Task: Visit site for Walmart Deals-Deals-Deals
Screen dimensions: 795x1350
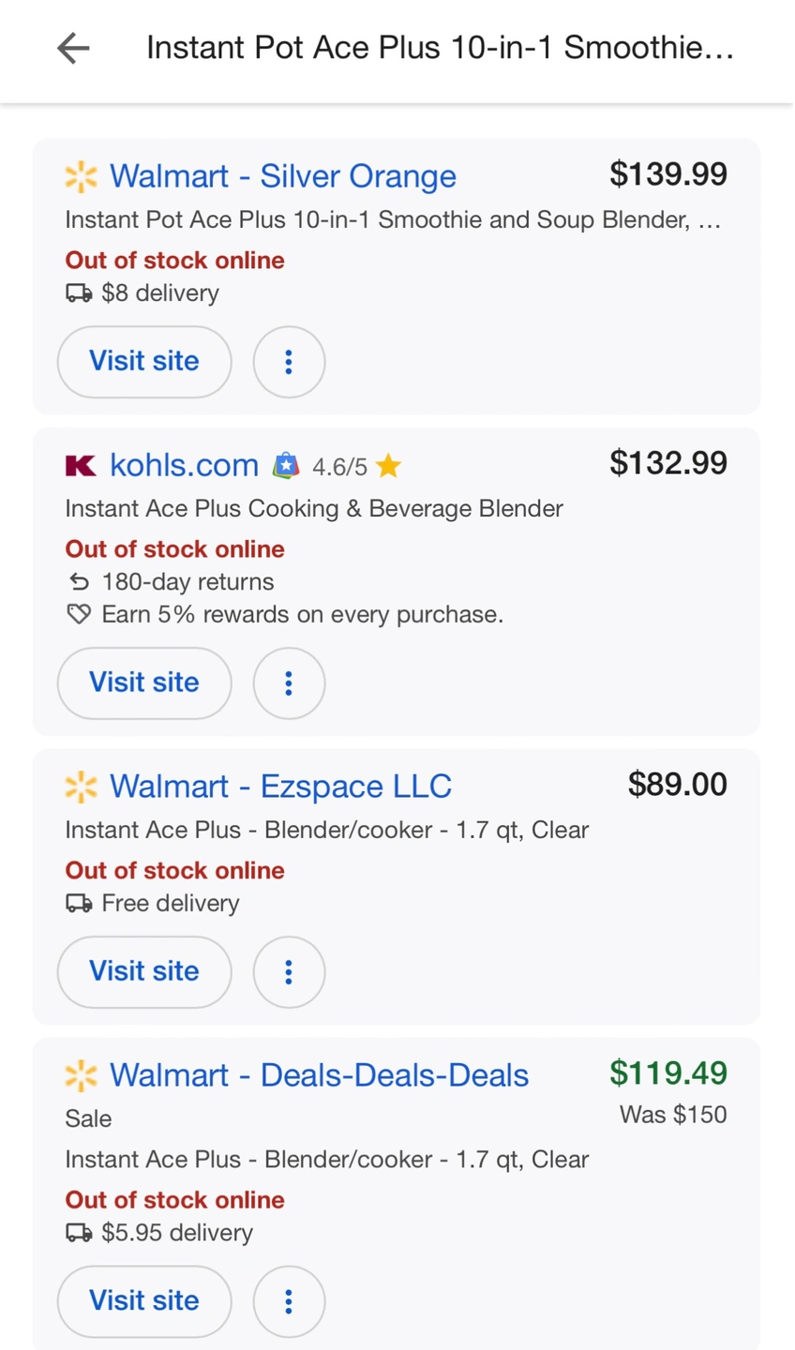Action: pyautogui.click(x=144, y=1301)
